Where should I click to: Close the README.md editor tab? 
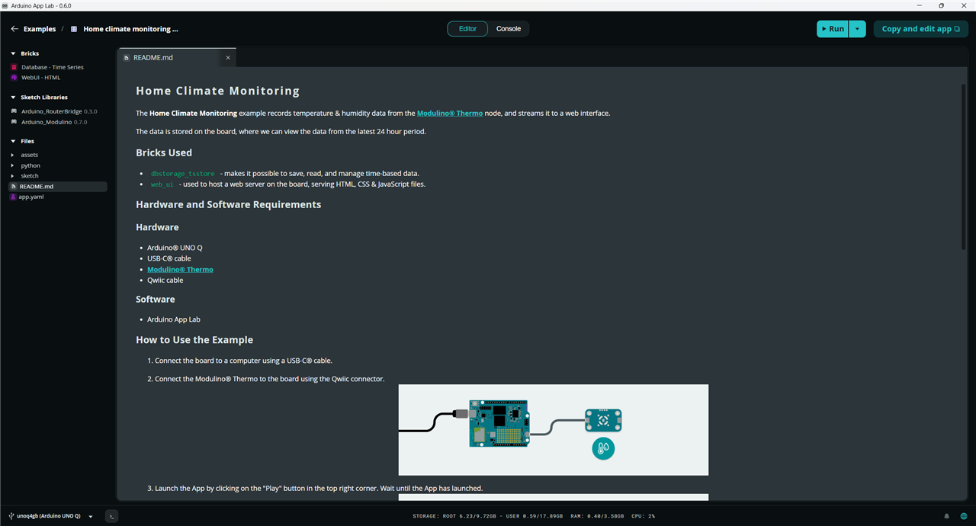point(228,58)
